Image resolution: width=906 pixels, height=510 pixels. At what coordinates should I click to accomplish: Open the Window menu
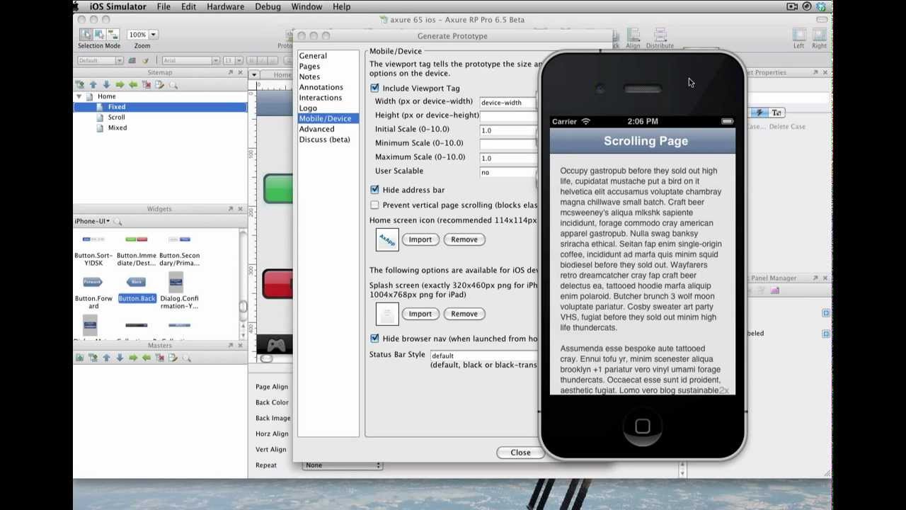click(306, 6)
